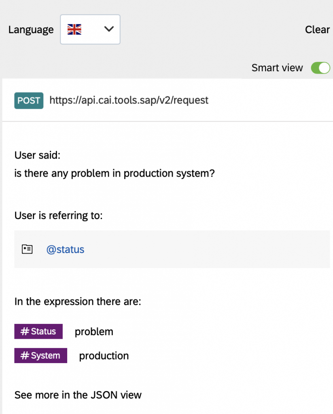The height and width of the screenshot is (414, 333).
Task: Select the API request URL text
Action: coord(129,100)
